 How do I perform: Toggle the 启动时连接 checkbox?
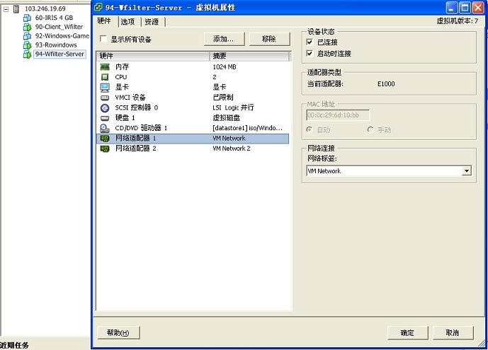click(x=310, y=54)
